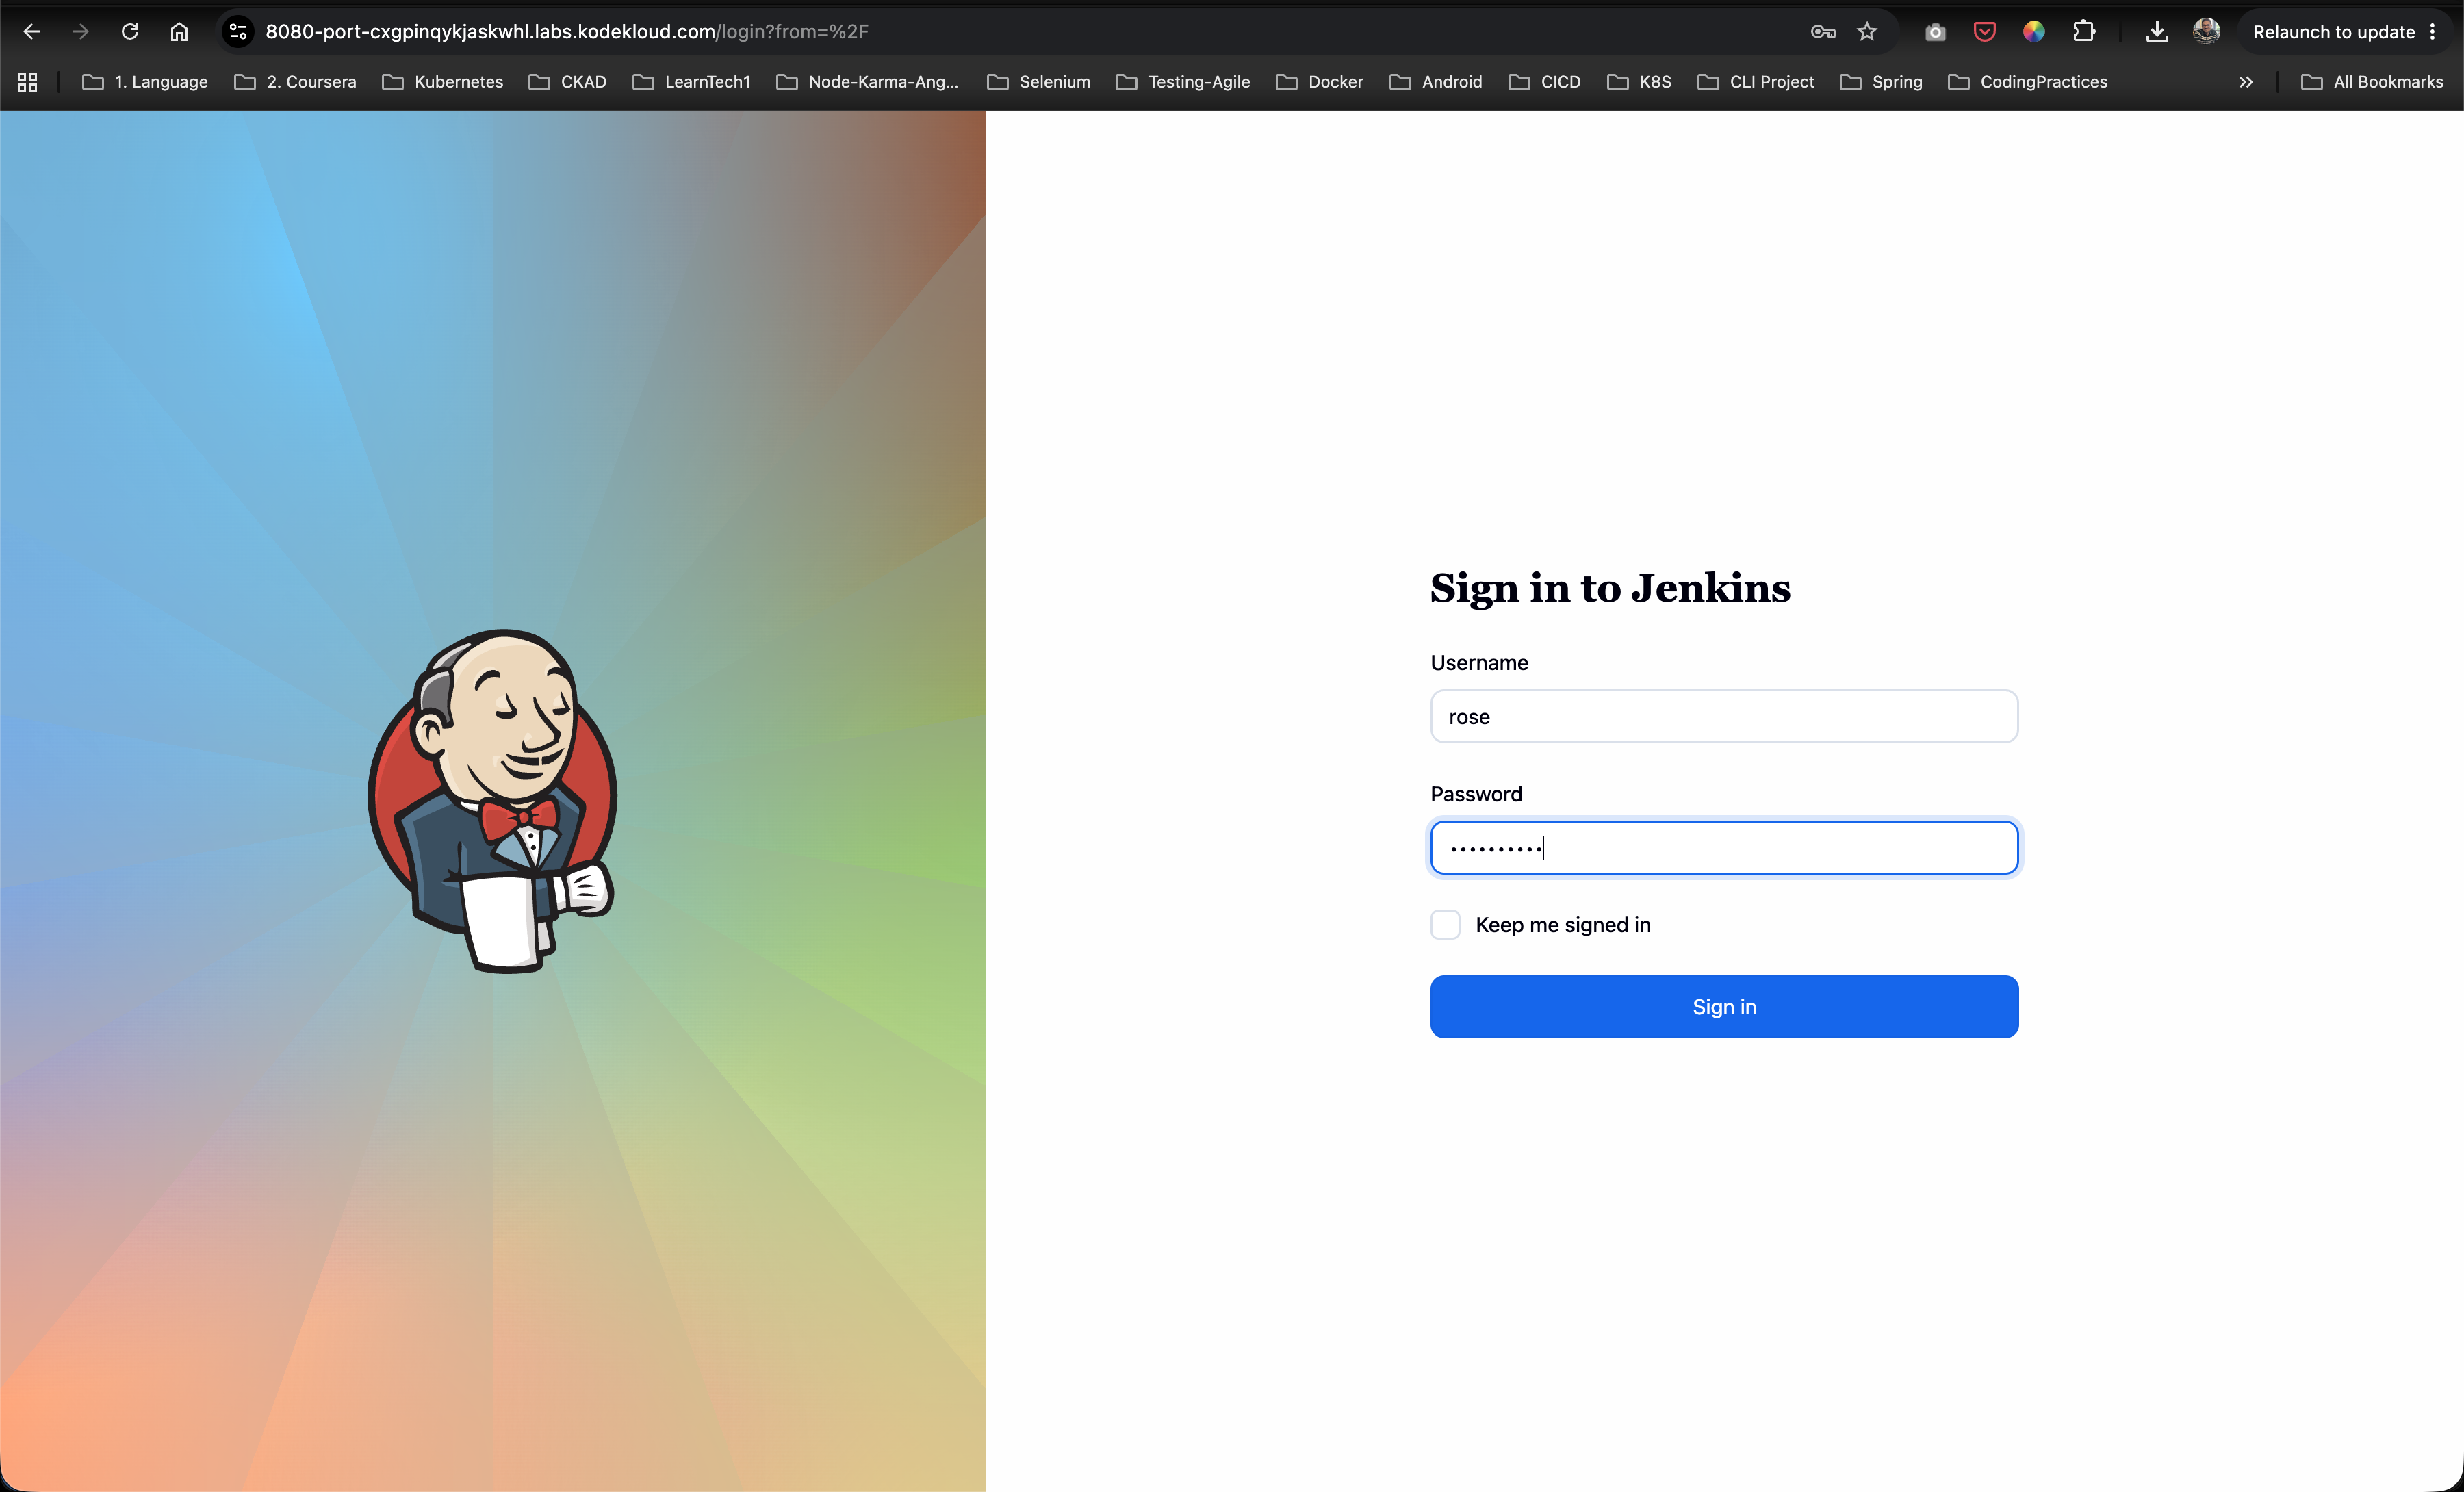Image resolution: width=2464 pixels, height=1492 pixels.
Task: Click the Password label
Action: click(1476, 794)
